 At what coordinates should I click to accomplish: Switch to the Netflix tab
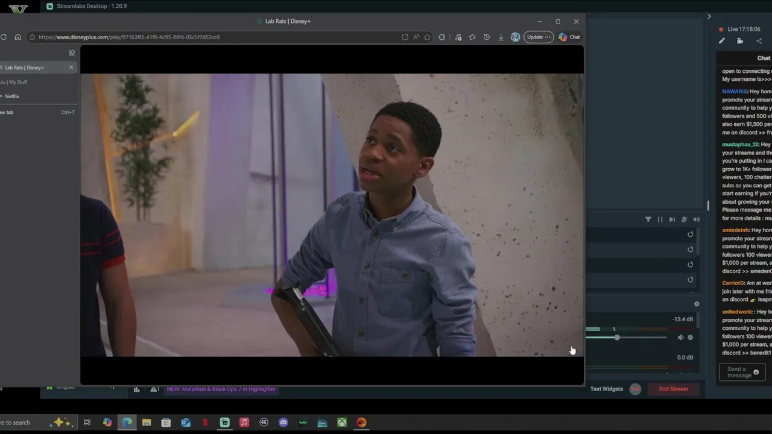coord(37,96)
